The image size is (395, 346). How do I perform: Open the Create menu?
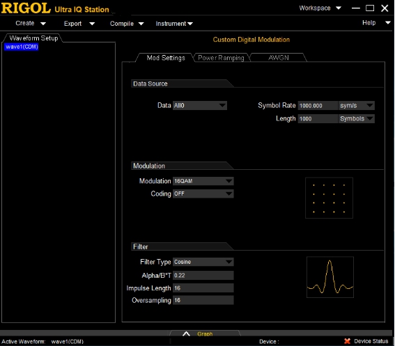pyautogui.click(x=31, y=24)
